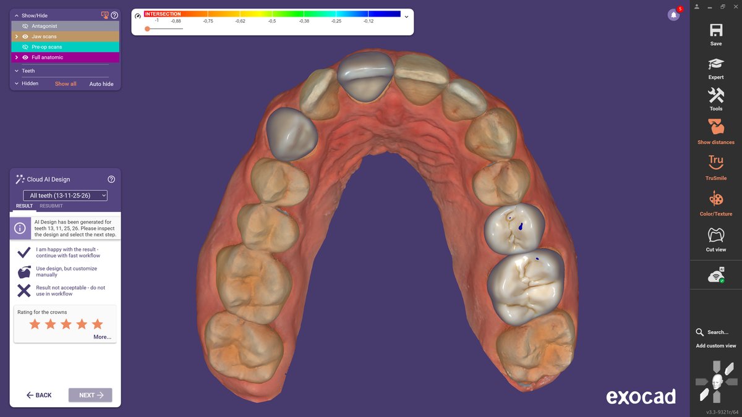Rate crowns two stars
Screen dimensions: 742x417
point(50,324)
